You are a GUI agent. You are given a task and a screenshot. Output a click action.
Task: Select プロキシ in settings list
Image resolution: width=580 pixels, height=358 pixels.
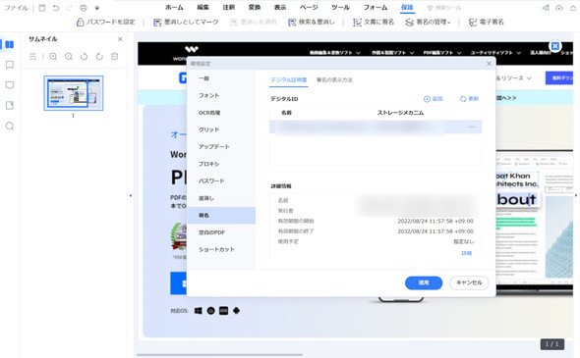tap(221, 164)
